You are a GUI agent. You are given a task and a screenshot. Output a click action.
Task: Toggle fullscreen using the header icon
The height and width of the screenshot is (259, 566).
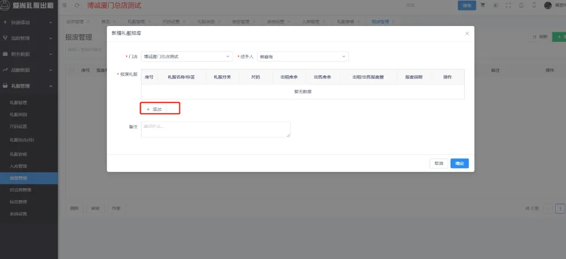coord(508,5)
